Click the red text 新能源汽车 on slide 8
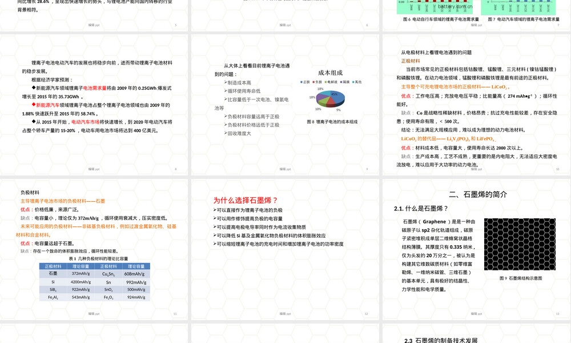 48,105
